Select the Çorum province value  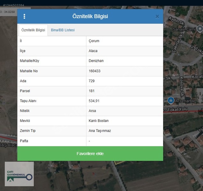(x=94, y=41)
